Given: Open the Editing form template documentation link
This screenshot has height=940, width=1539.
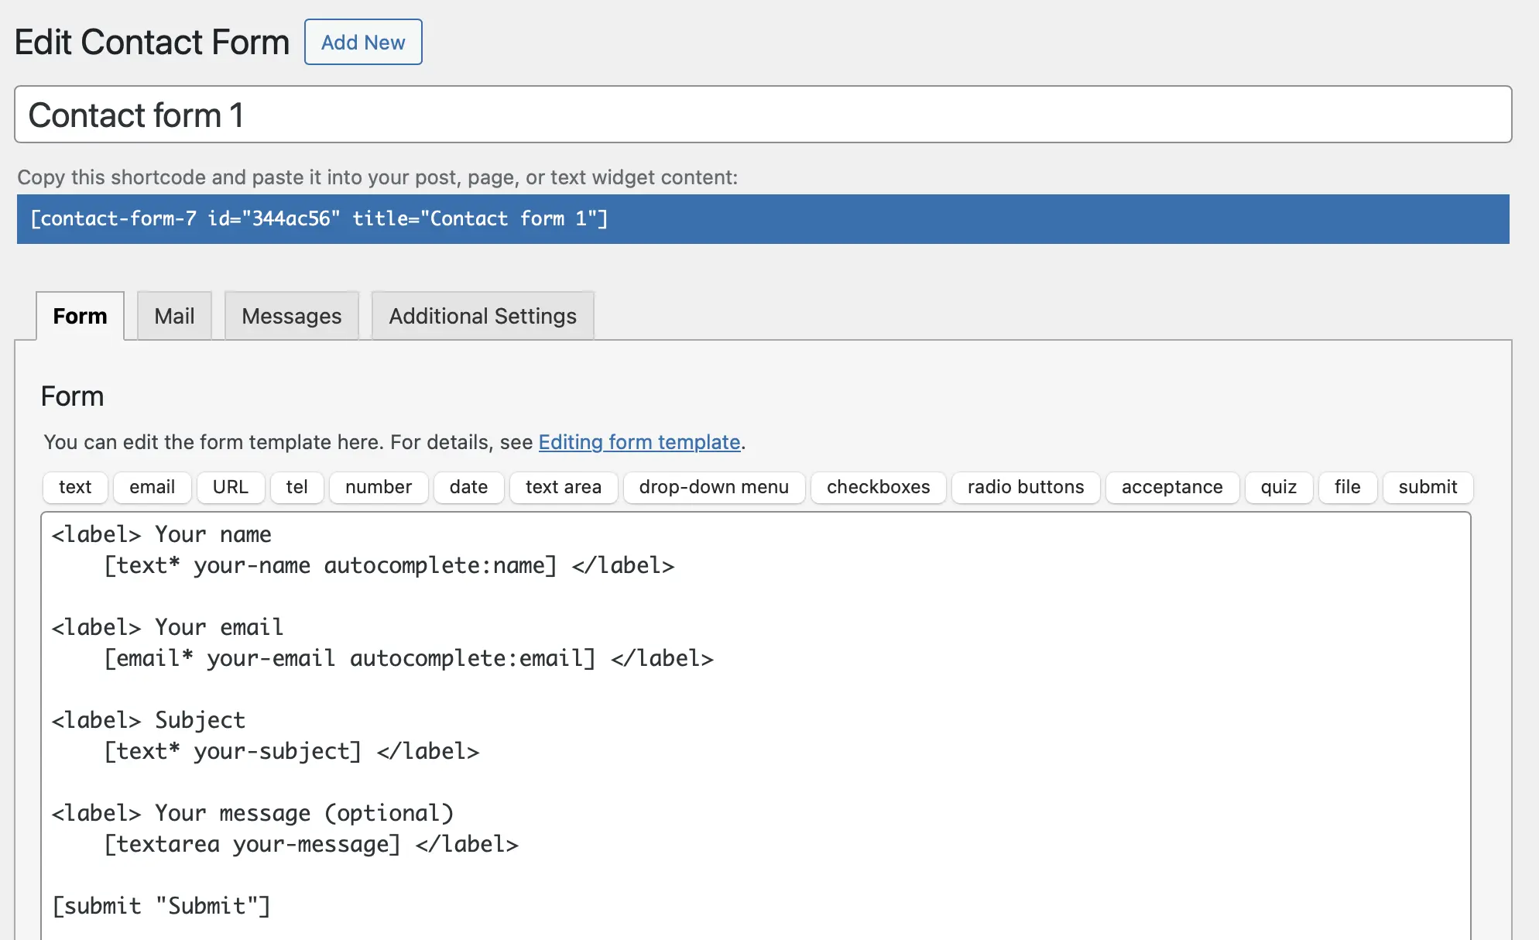Looking at the screenshot, I should click(x=639, y=442).
